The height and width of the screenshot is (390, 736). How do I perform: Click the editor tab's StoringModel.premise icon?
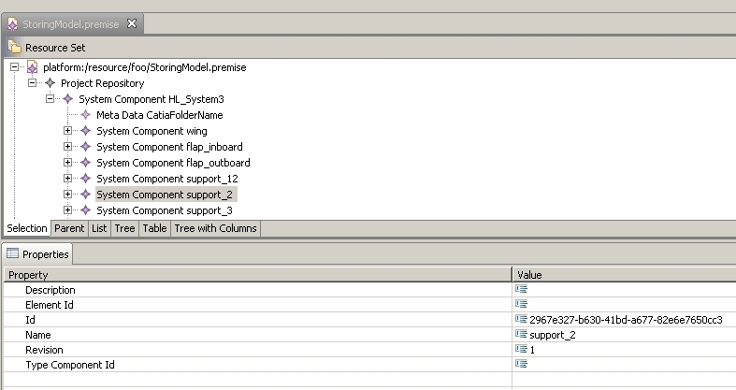click(x=13, y=24)
